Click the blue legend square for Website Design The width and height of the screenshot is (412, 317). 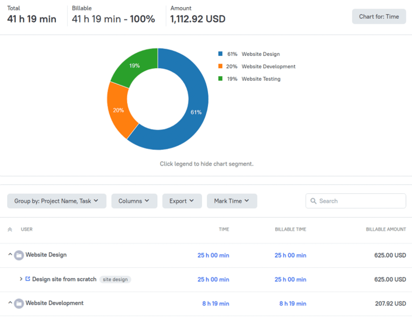click(x=220, y=54)
